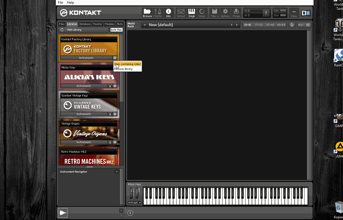The width and height of the screenshot is (343, 220).
Task: Open gear options for Alicias Keys
Action: click(115, 86)
